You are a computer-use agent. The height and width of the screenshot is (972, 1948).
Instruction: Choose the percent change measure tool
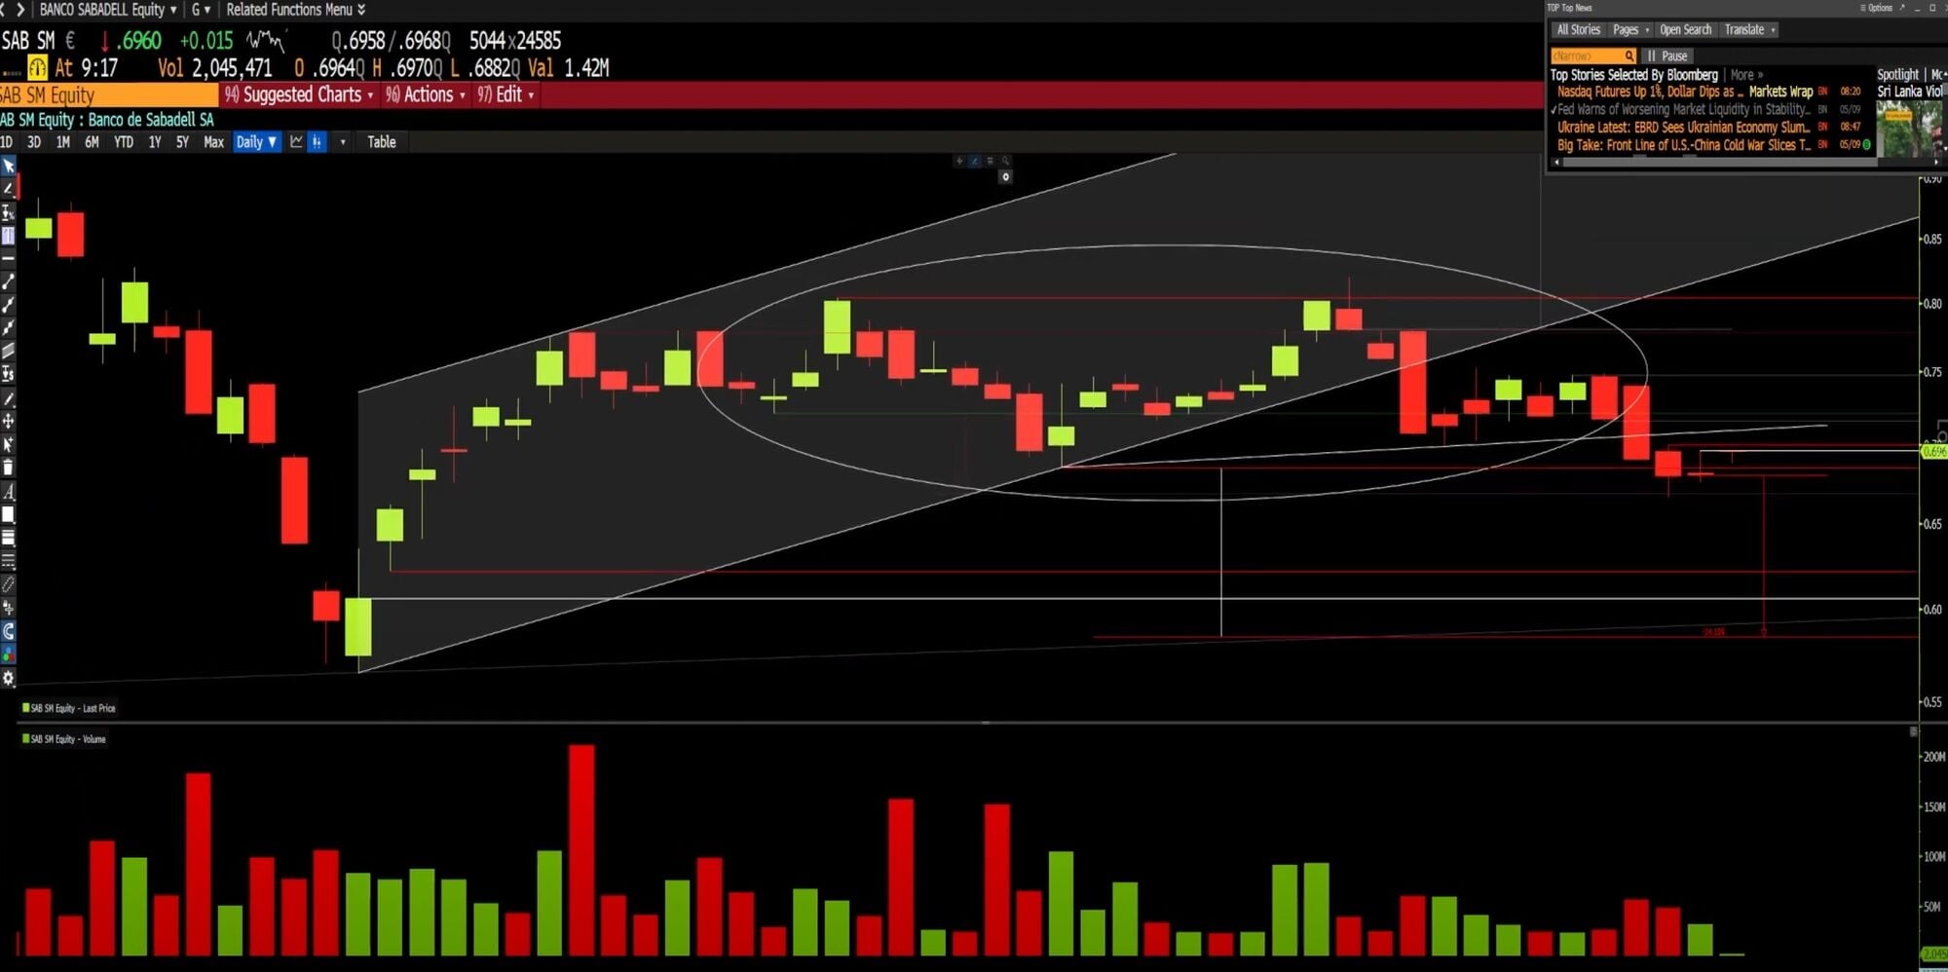[x=9, y=211]
